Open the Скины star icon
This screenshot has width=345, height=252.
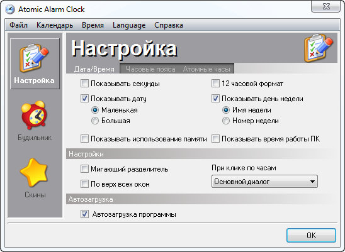coord(34,172)
